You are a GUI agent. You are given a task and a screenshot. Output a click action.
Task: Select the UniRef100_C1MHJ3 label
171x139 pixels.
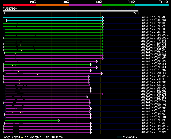pyautogui.click(x=153, y=103)
